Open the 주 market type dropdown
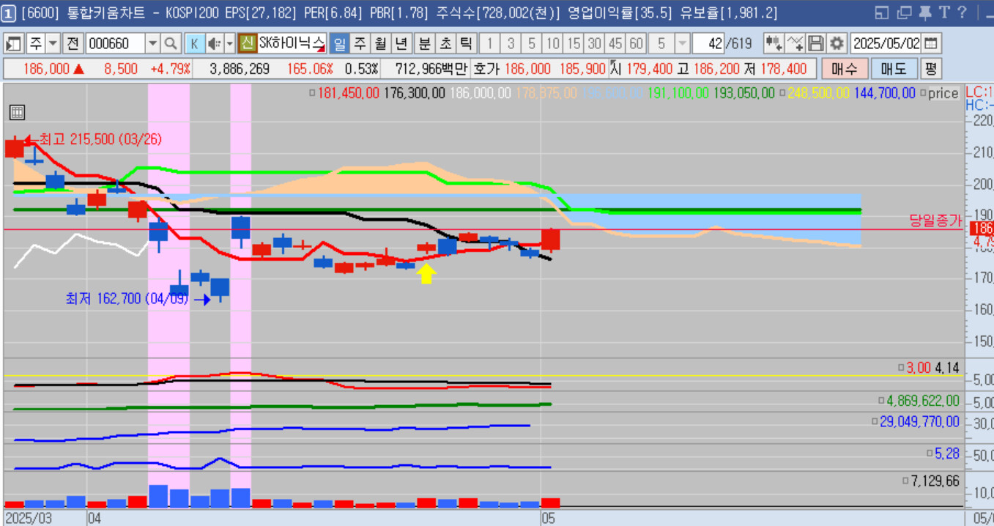This screenshot has width=994, height=526. (x=52, y=43)
